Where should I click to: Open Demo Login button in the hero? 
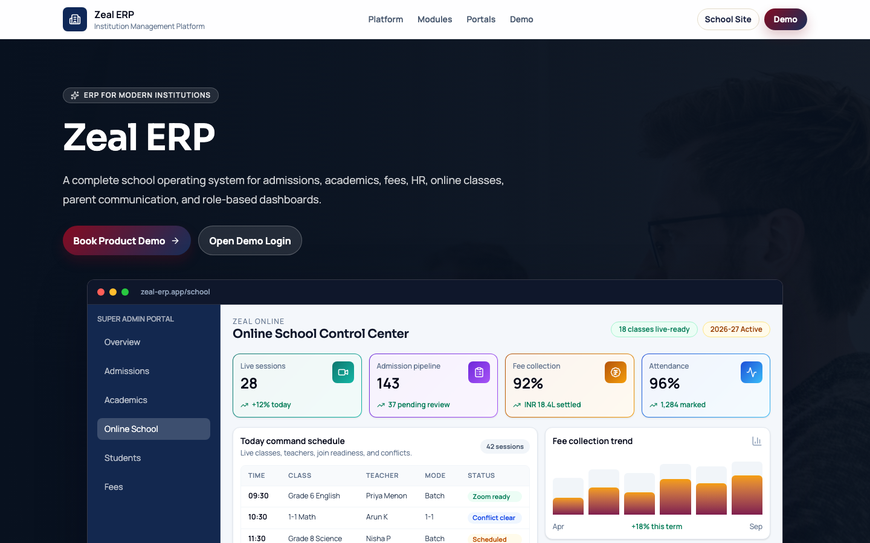click(250, 241)
